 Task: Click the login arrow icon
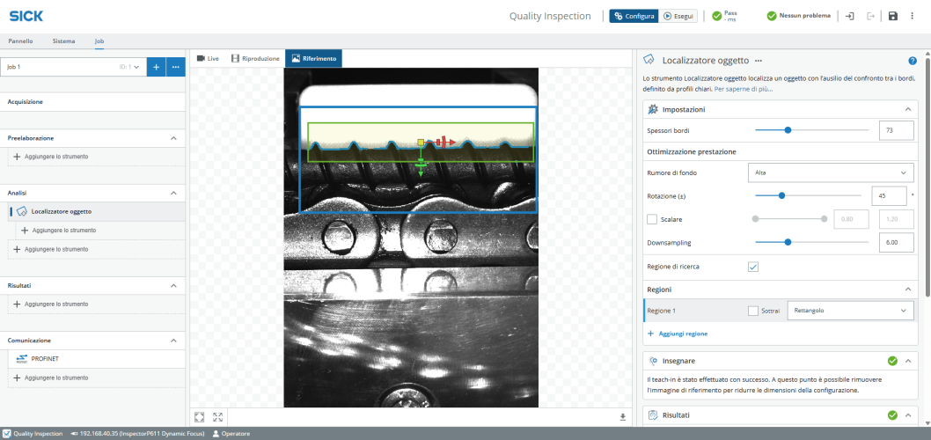coord(849,16)
